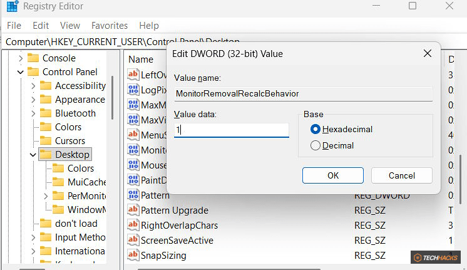467x270 pixels.
Task: Select the LeftOv string value icon
Action: click(x=133, y=75)
